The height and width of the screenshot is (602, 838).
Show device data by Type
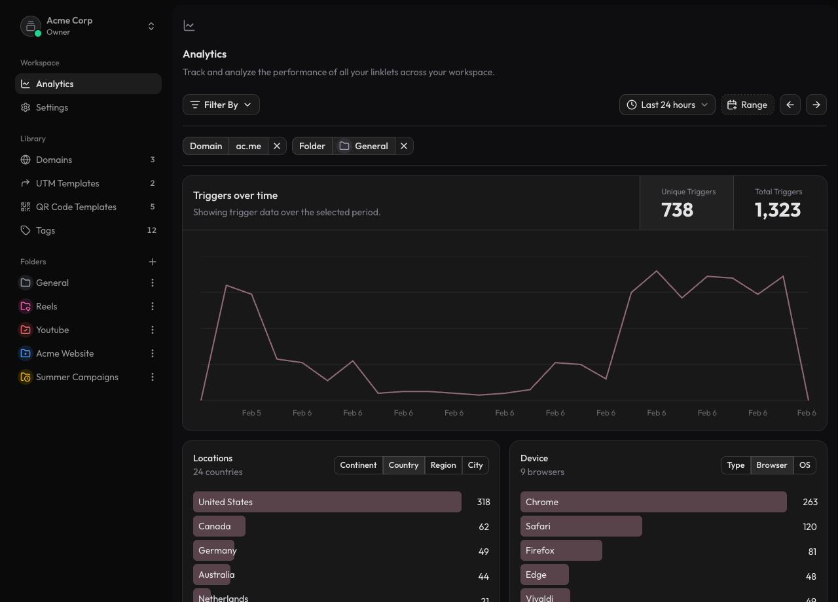coord(735,465)
